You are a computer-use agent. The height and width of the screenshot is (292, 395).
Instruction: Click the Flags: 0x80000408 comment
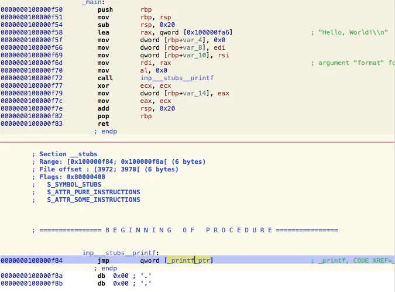pyautogui.click(x=68, y=177)
